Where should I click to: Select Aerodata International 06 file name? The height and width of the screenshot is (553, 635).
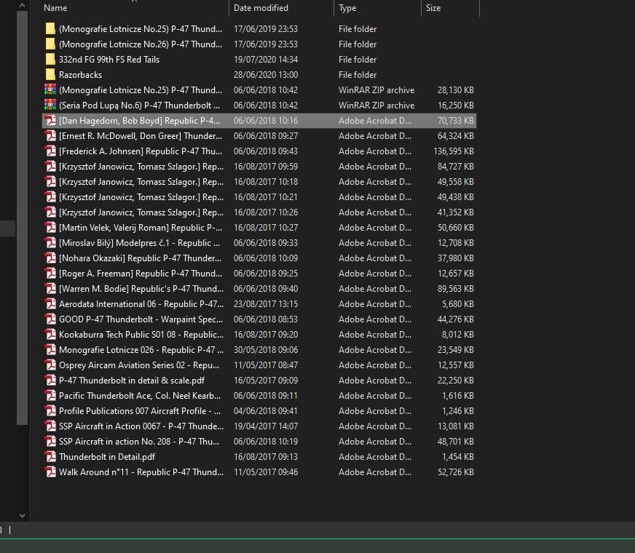(x=141, y=304)
